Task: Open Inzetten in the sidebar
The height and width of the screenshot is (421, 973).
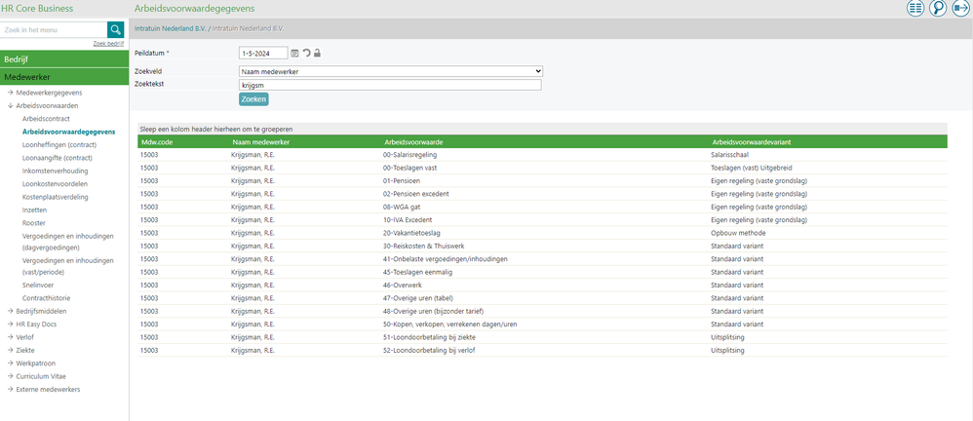Action: click(x=34, y=210)
